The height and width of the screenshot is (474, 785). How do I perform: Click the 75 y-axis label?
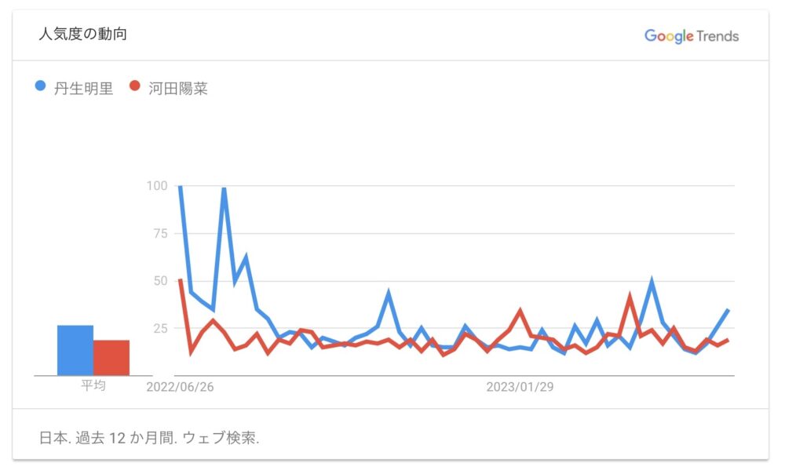(x=160, y=234)
